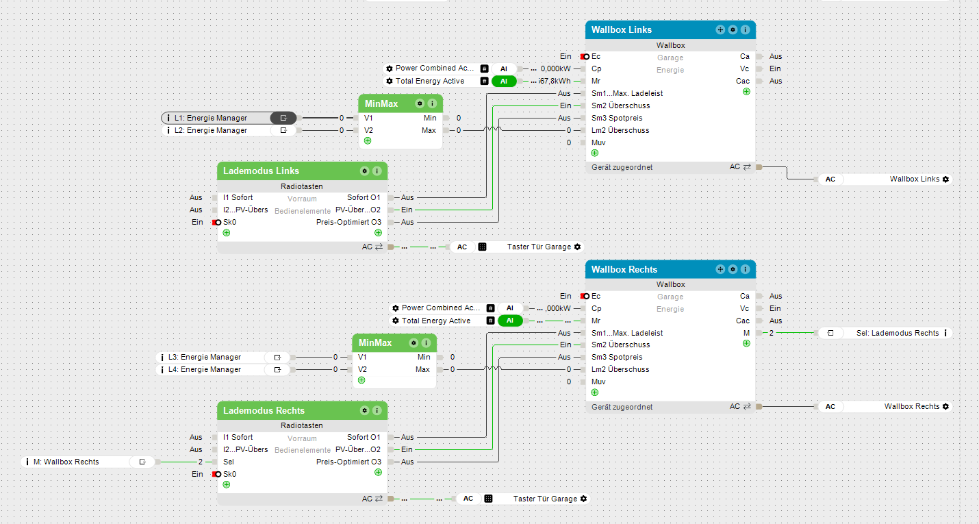Show info for the Lademodus Links block
979x524 pixels.
coord(376,171)
